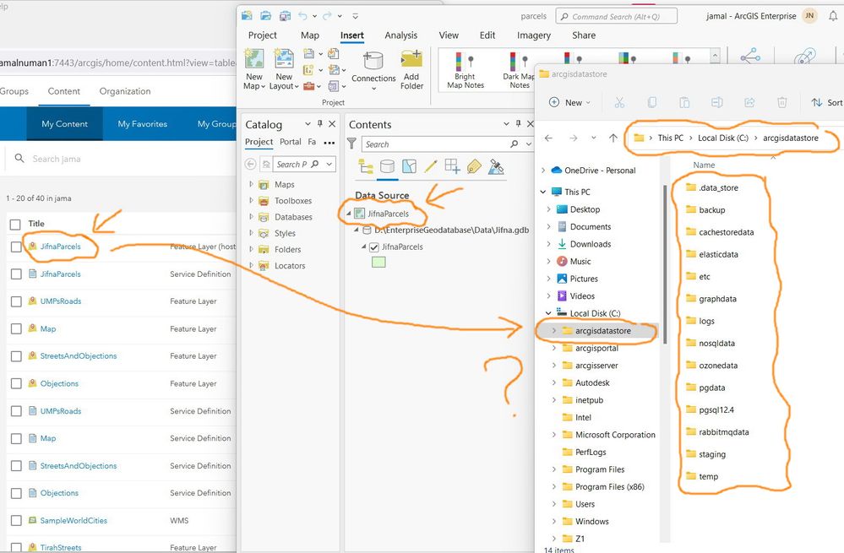Expand Maps in Catalog pane

coord(251,184)
